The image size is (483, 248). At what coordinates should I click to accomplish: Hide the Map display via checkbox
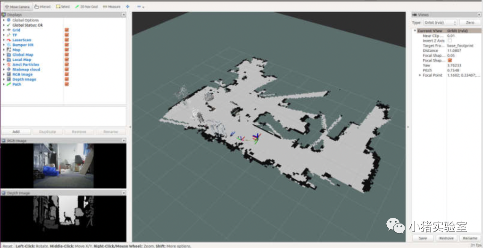[67, 50]
